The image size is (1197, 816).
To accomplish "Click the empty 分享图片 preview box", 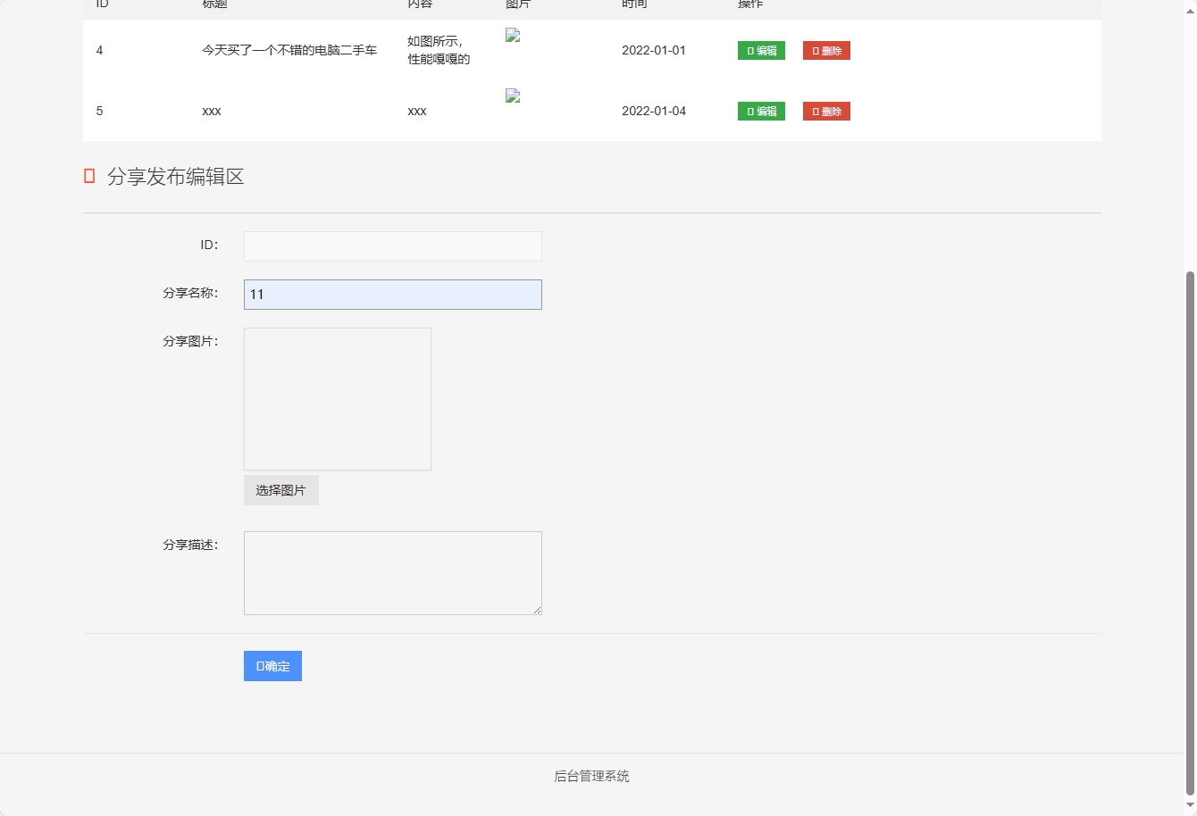I will point(337,398).
